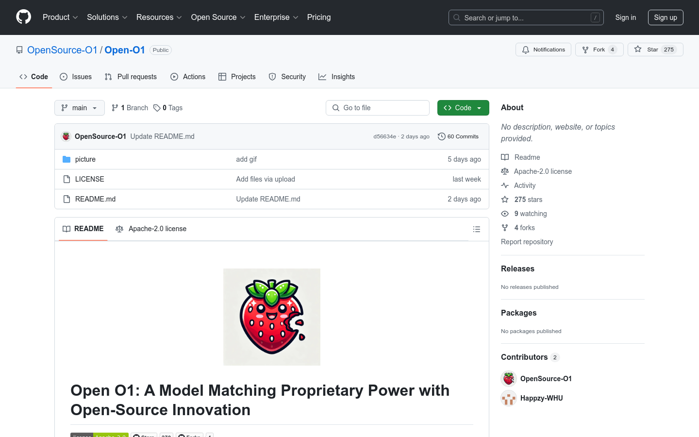Screen dimensions: 699x437
Task: Click the Go to file search field
Action: (x=378, y=108)
